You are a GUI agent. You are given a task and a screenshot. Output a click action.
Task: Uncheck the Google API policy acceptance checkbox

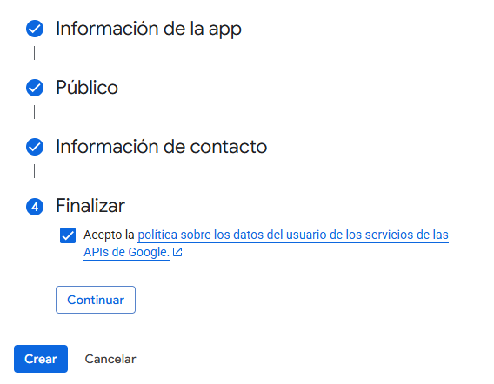68,235
